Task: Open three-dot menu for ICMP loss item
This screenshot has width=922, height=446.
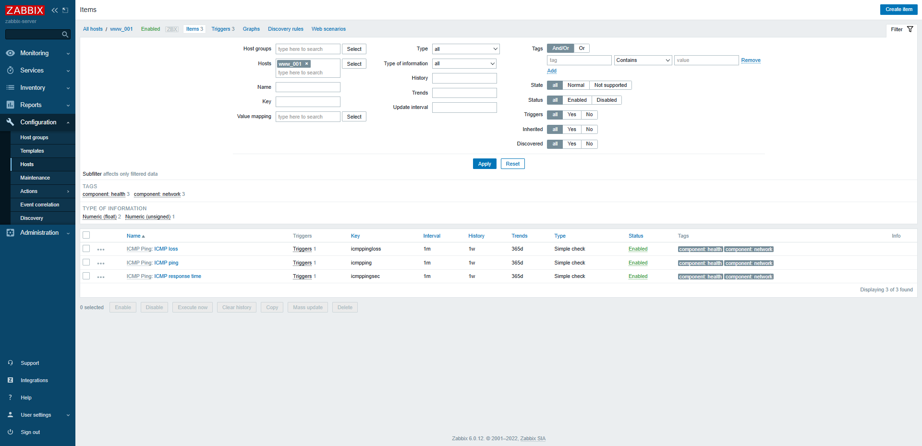Action: click(x=101, y=250)
